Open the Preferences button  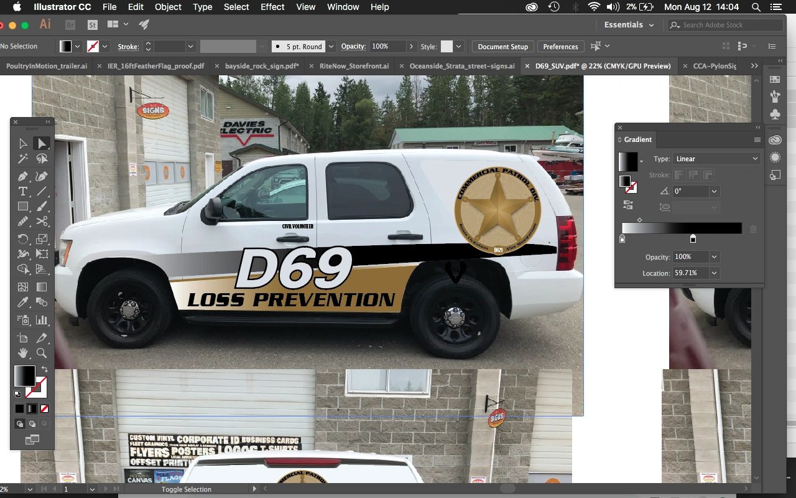560,46
